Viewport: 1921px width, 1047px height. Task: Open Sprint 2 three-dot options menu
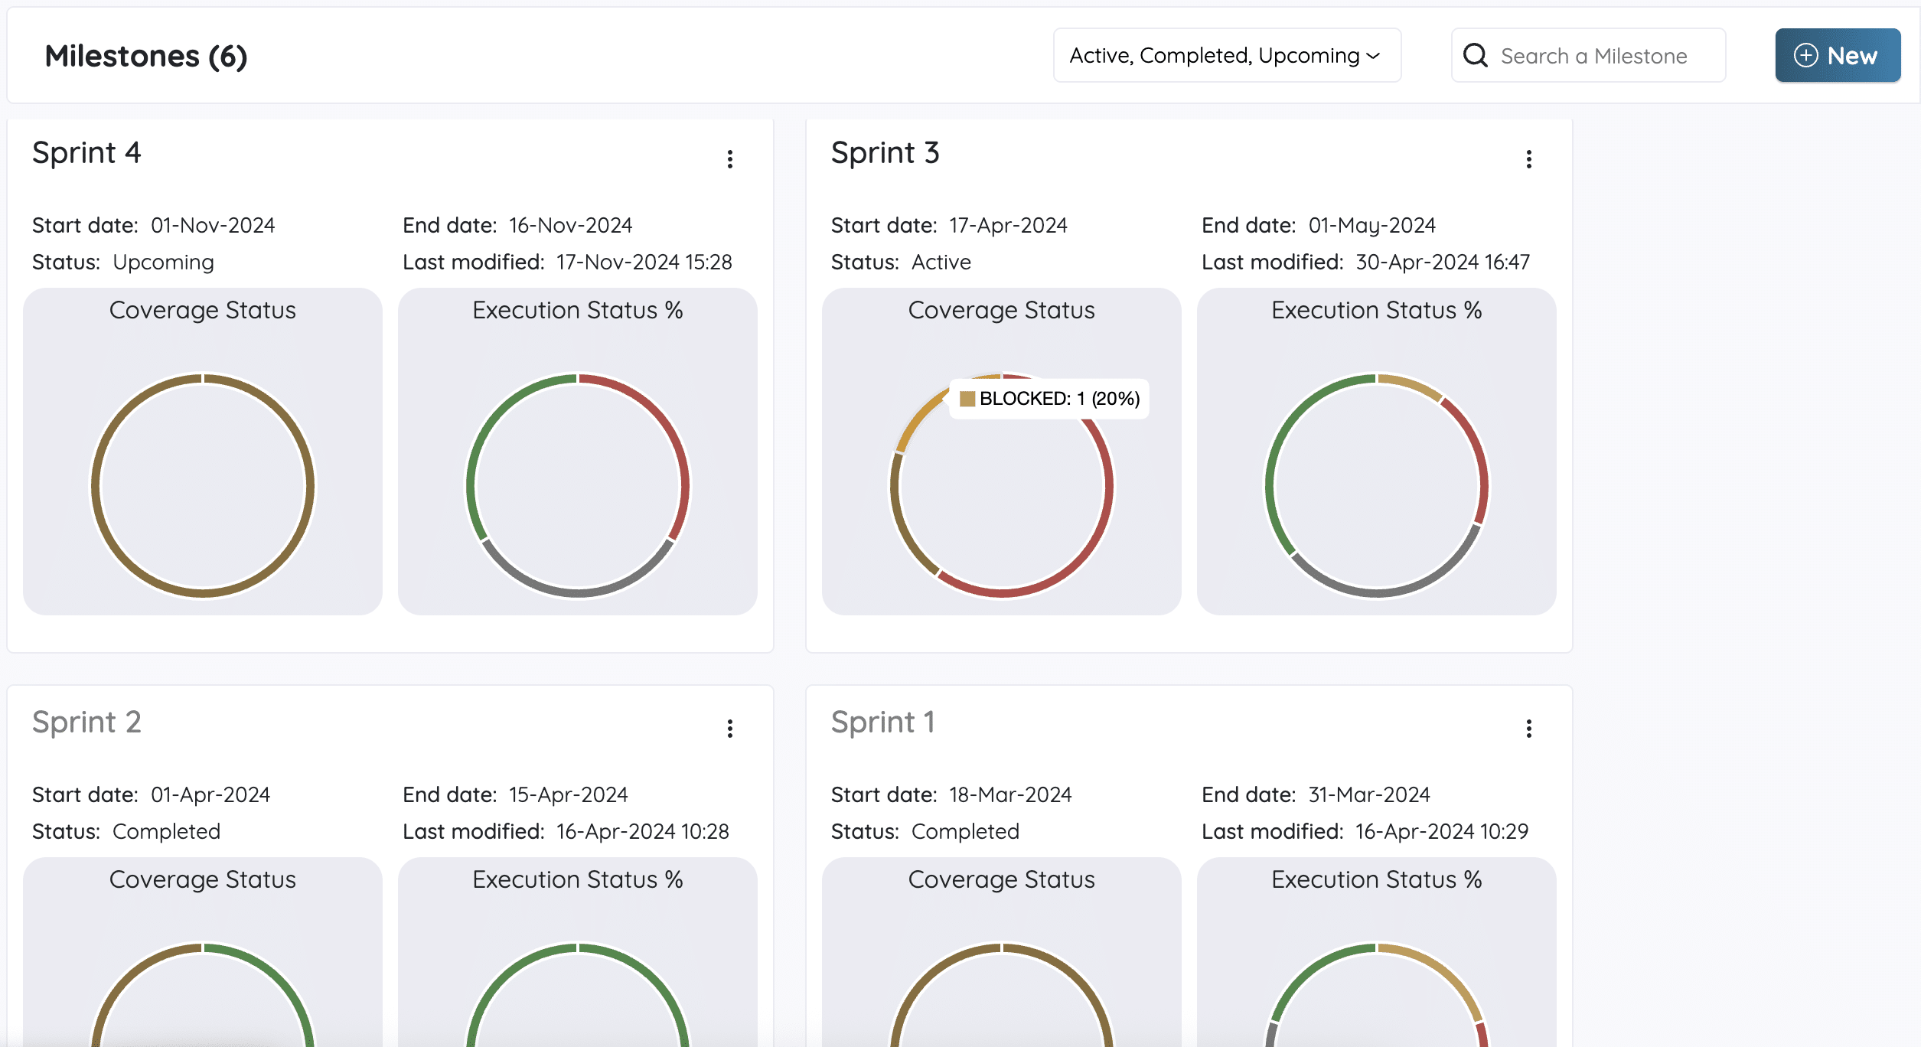pyautogui.click(x=729, y=729)
